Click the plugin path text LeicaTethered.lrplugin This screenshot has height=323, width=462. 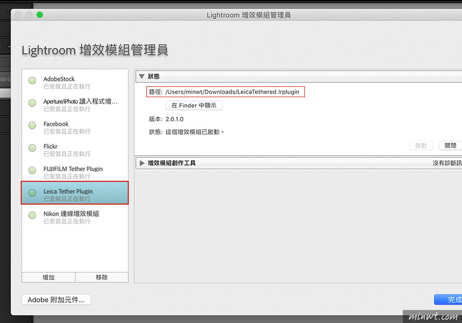pyautogui.click(x=232, y=92)
